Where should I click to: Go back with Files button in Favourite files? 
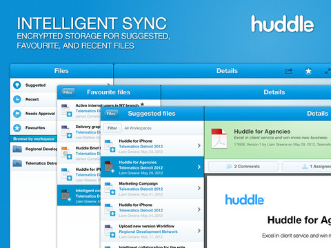point(68,92)
